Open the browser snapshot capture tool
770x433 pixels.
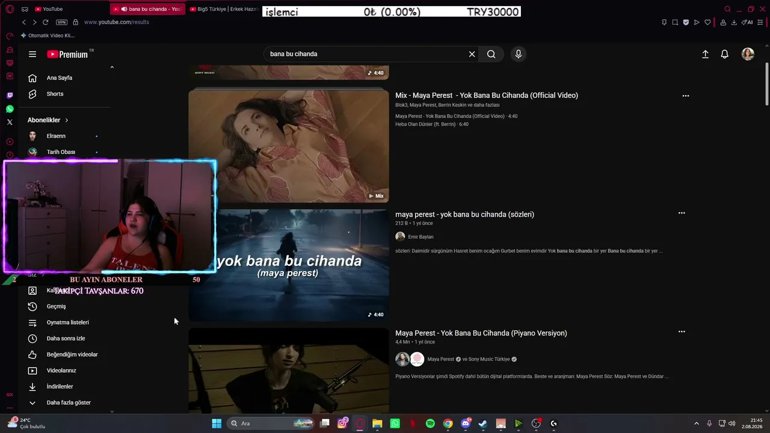(x=675, y=22)
